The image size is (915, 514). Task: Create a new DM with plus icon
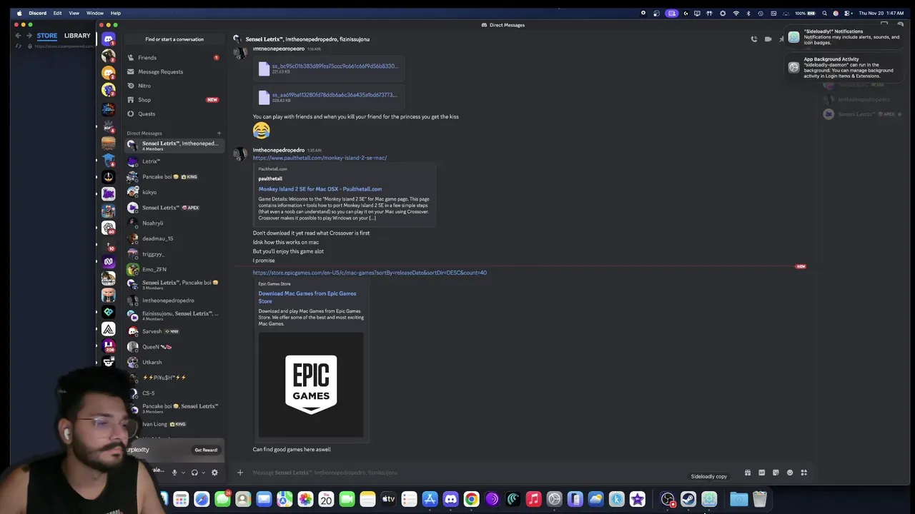coord(219,133)
